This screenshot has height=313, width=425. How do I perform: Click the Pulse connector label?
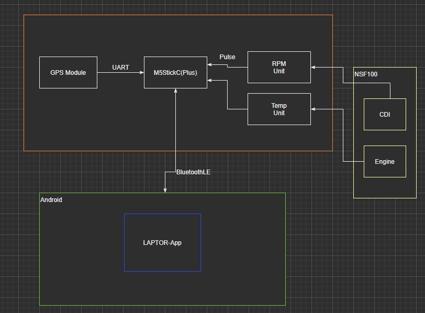227,57
